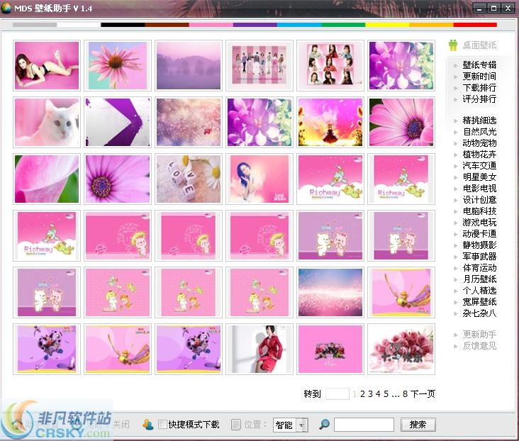
Task: Open the 设计创意 category
Action: point(479,200)
